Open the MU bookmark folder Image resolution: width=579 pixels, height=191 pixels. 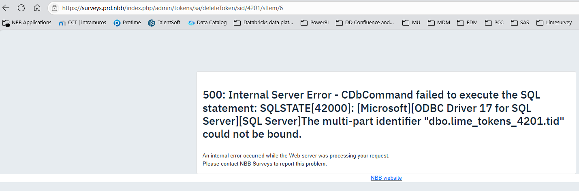click(411, 23)
